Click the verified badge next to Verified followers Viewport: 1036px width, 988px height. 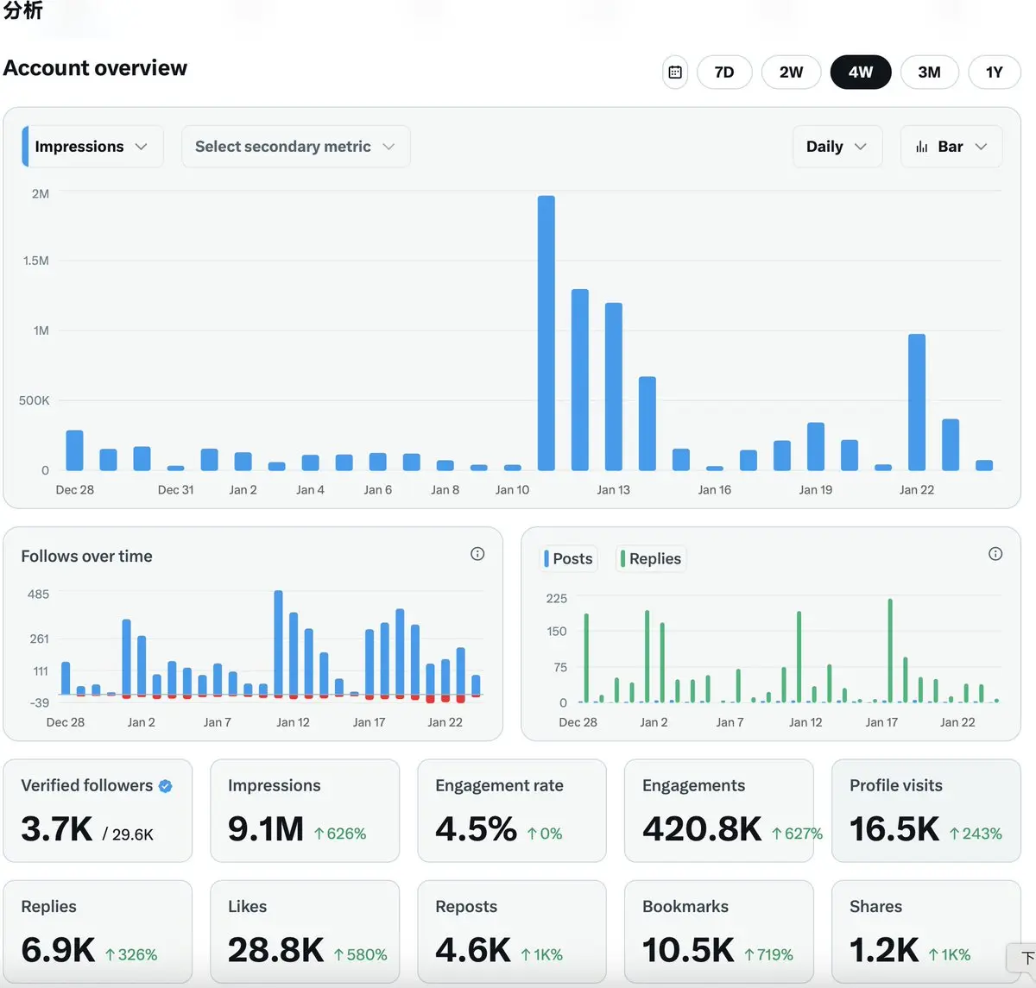(166, 786)
